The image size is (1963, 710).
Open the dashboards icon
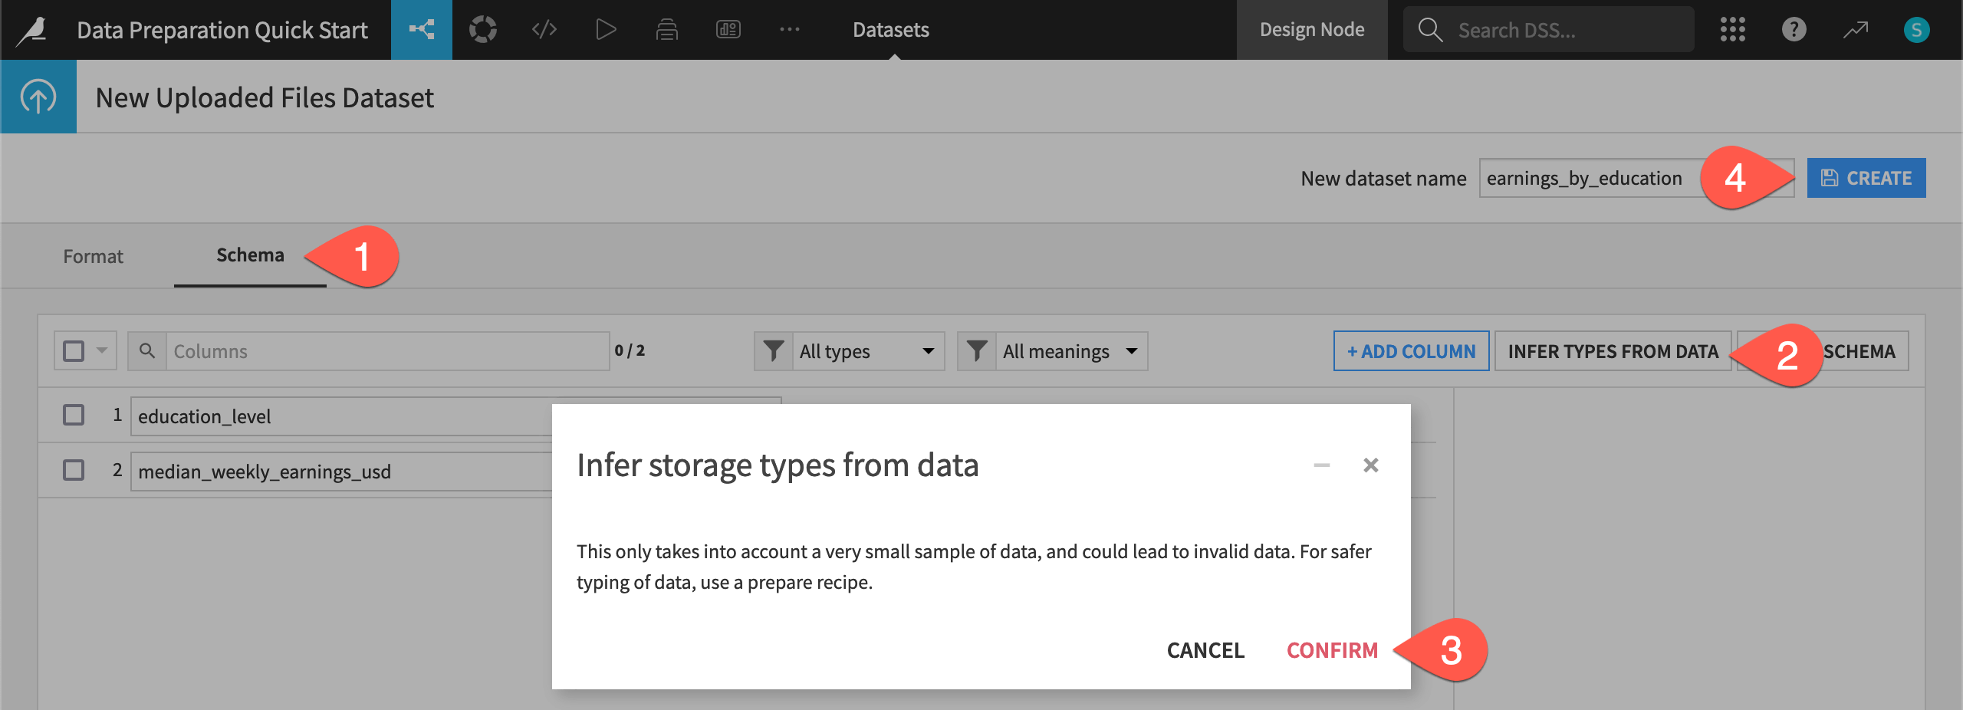pyautogui.click(x=728, y=30)
